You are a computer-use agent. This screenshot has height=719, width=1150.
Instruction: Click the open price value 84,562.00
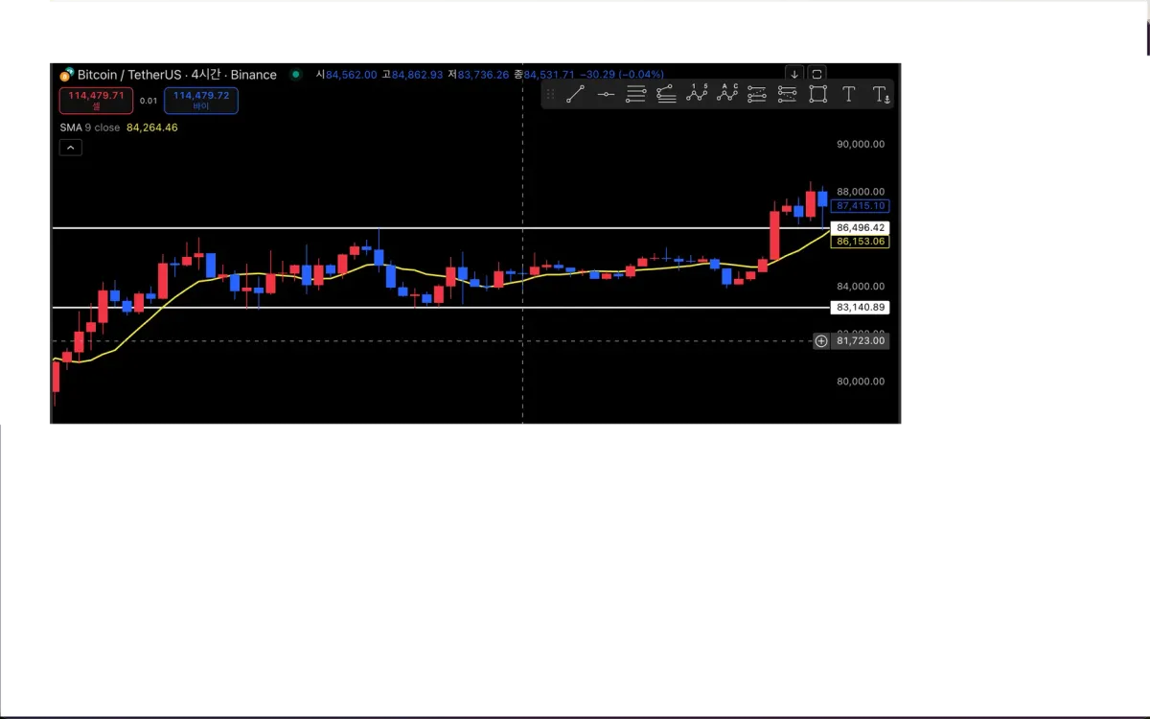pos(352,75)
